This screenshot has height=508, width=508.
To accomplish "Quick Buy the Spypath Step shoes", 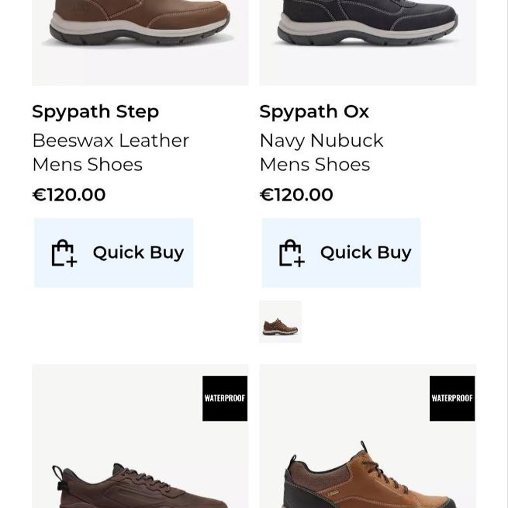I will [x=114, y=253].
